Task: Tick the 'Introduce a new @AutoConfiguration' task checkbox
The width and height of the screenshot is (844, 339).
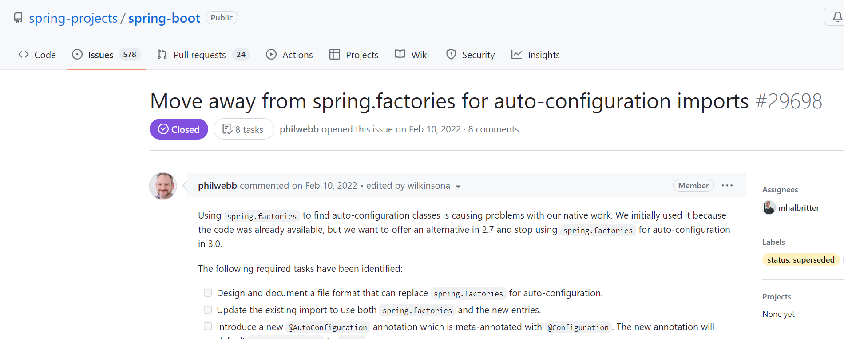Action: click(208, 327)
